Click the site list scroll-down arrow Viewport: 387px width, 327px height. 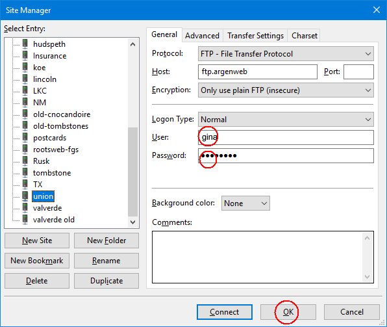click(x=132, y=222)
